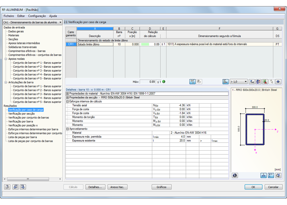Select Materiais in the tree

click(x=14, y=35)
